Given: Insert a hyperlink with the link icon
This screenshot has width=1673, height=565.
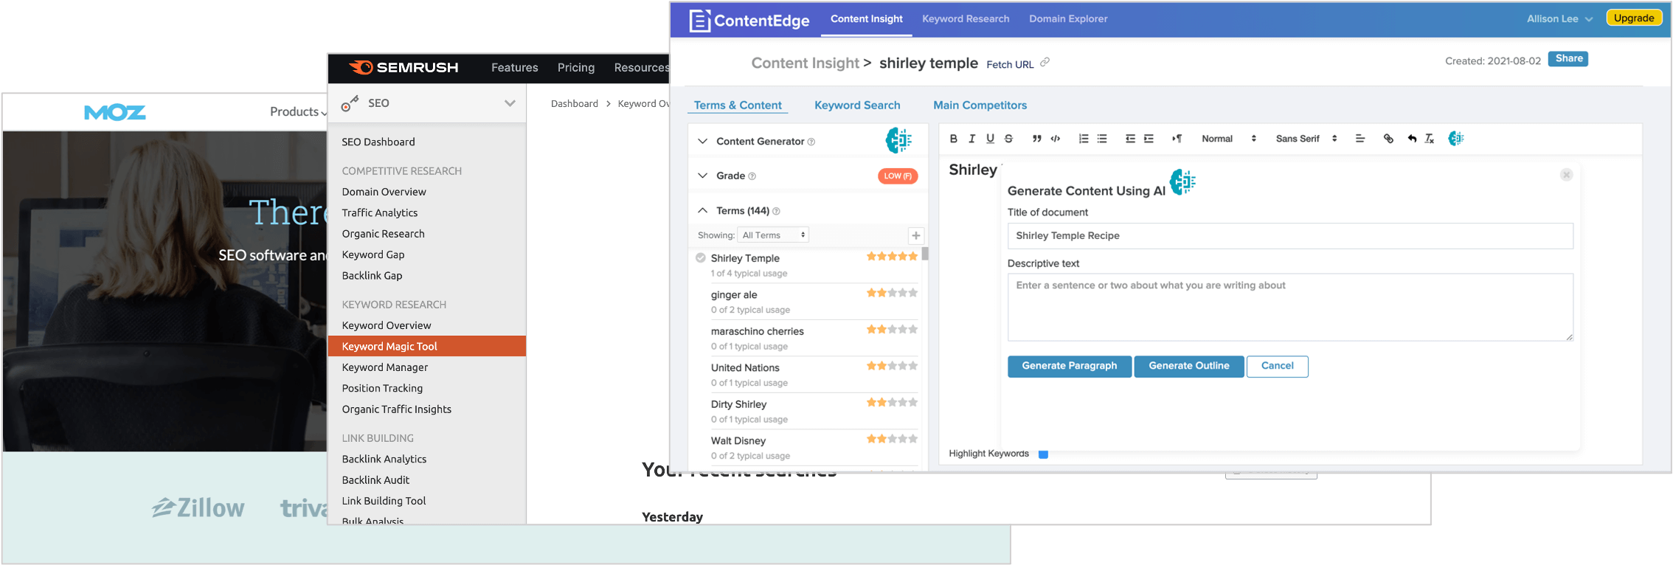Looking at the screenshot, I should pyautogui.click(x=1388, y=139).
